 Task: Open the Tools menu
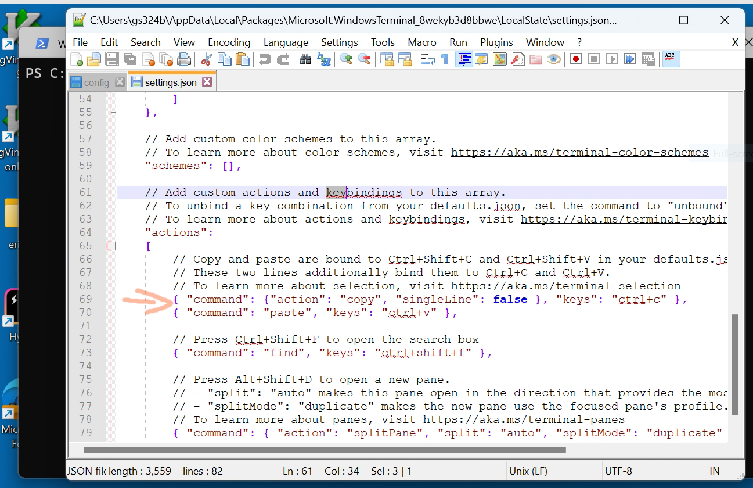click(383, 42)
